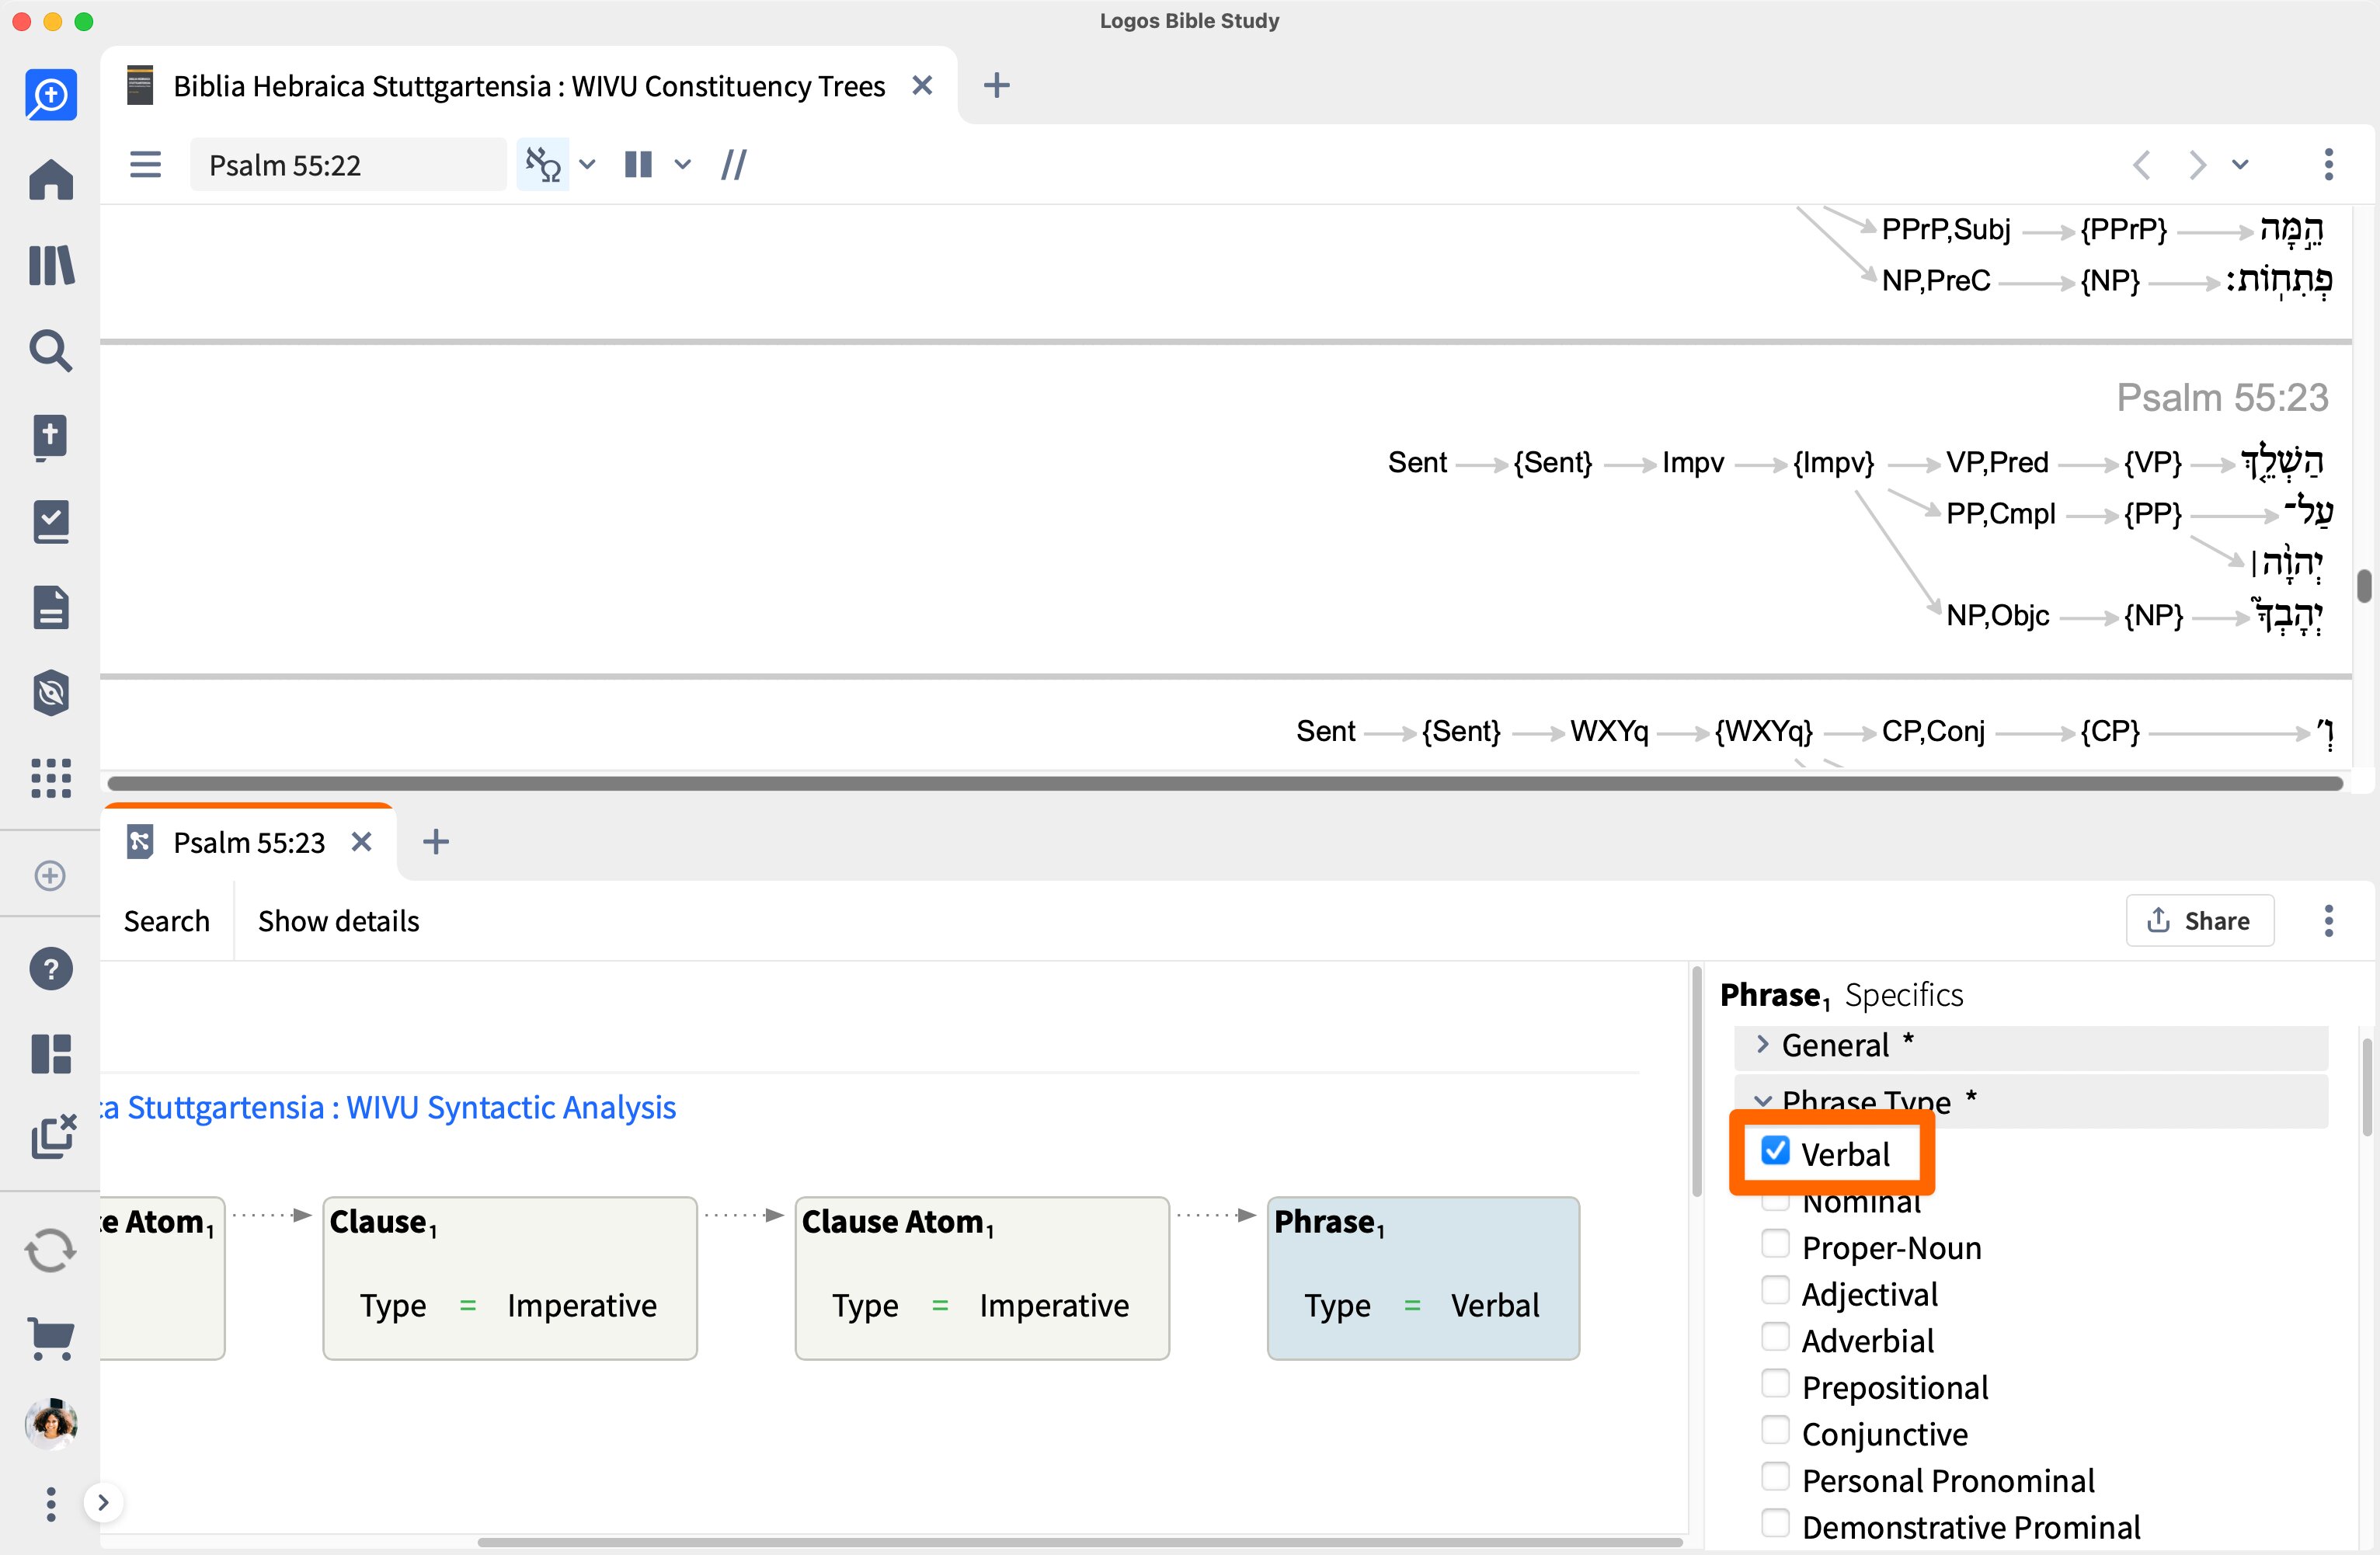The width and height of the screenshot is (2380, 1555).
Task: Open the Documents page icon
Action: 51,607
